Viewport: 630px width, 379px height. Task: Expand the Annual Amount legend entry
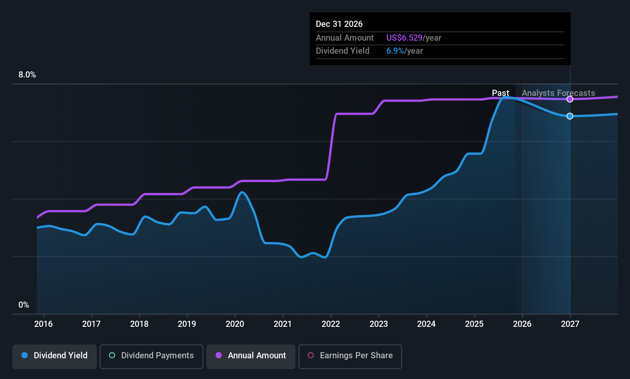[x=251, y=356]
